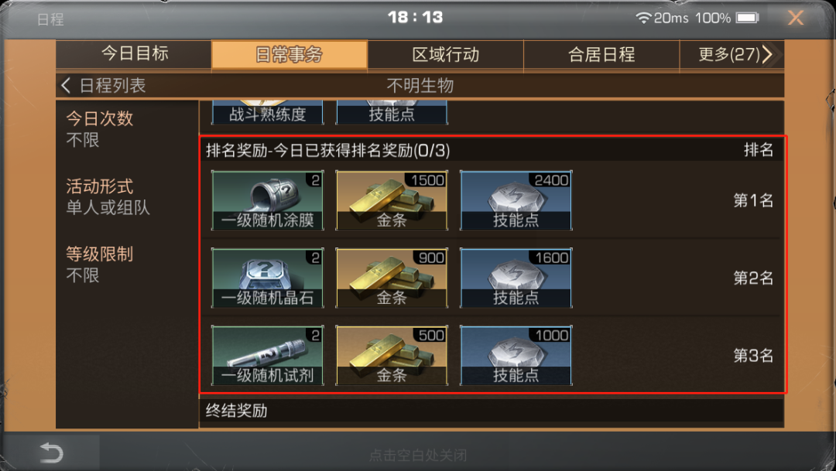Select the 900 金条 second-place reward
Screen dimensions: 836x471
click(x=392, y=278)
